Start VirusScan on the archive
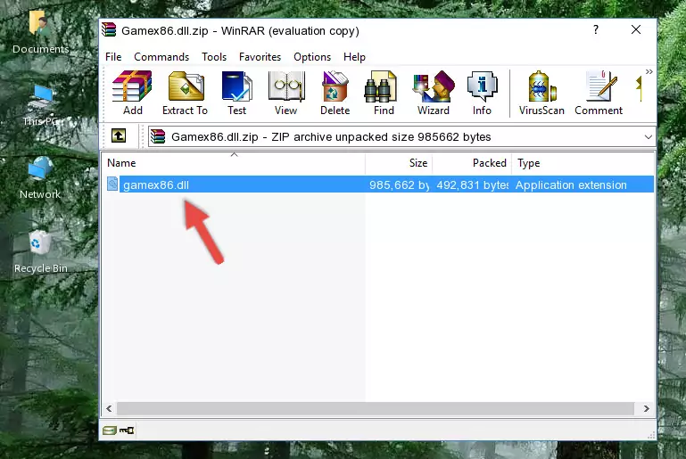Viewport: 686px width, 459px height. point(541,93)
